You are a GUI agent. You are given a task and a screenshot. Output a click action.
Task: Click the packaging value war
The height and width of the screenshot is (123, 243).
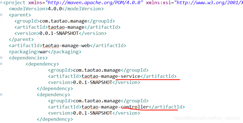coord(44,52)
